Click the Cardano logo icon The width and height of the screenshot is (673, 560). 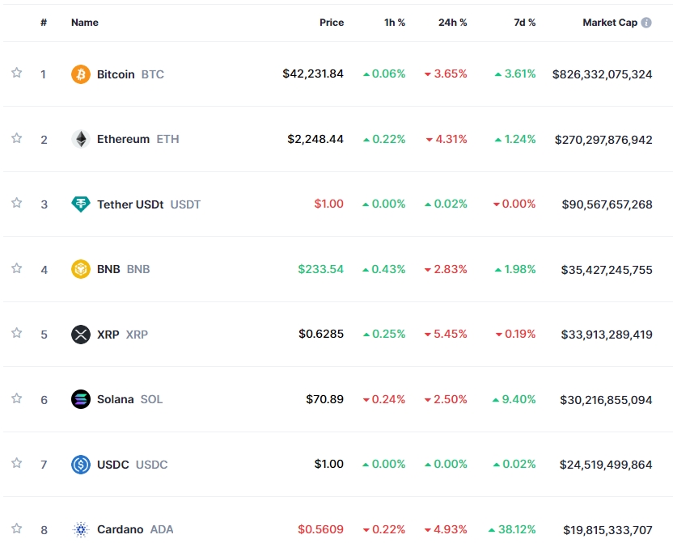(81, 529)
